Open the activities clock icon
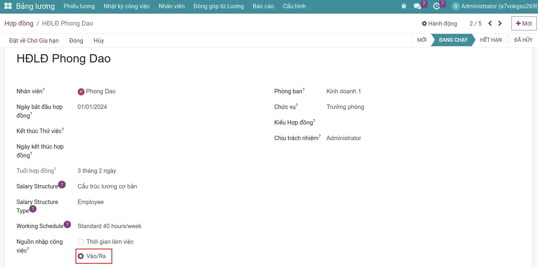This screenshot has width=538, height=267. (x=436, y=6)
